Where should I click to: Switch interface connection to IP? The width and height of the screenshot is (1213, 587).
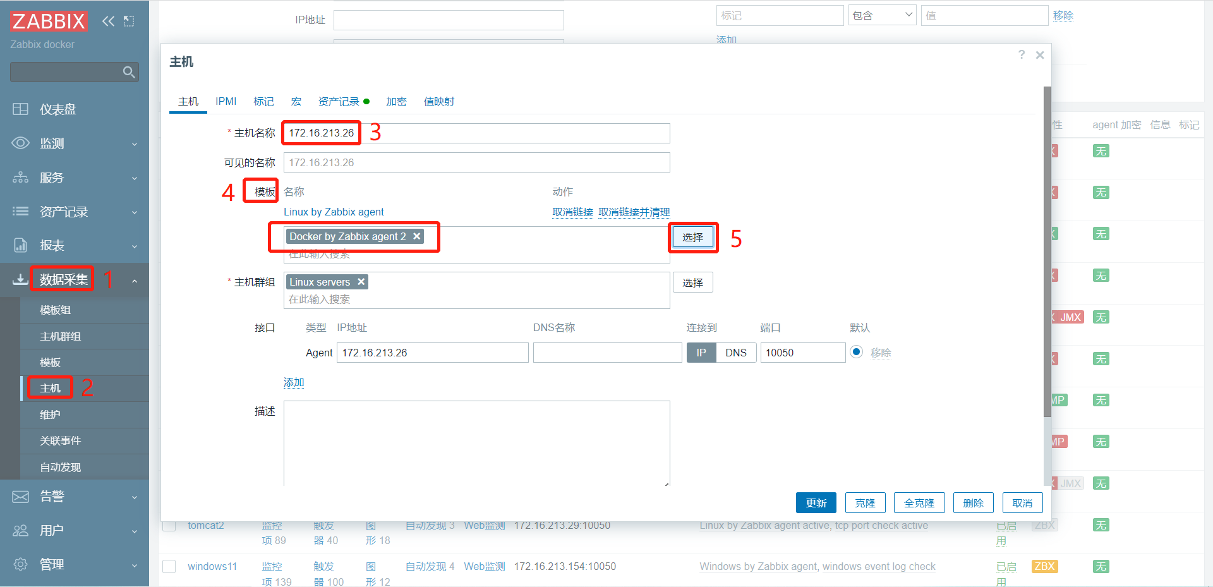pyautogui.click(x=701, y=353)
